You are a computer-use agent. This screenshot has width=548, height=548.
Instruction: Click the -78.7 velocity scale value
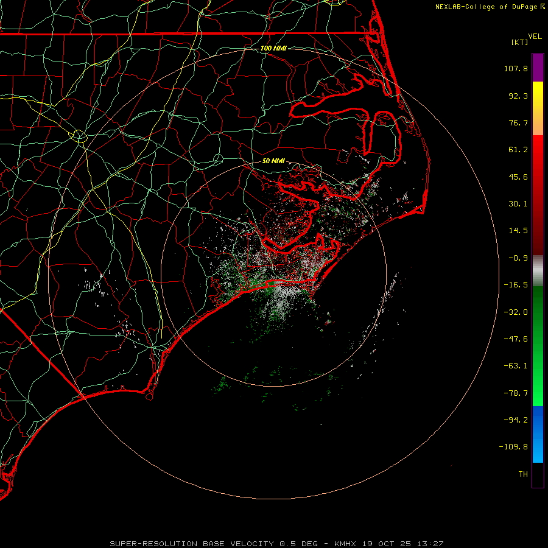tap(516, 393)
